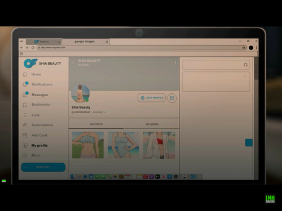Click the Home house icon
The height and width of the screenshot is (211, 282).
[25, 74]
